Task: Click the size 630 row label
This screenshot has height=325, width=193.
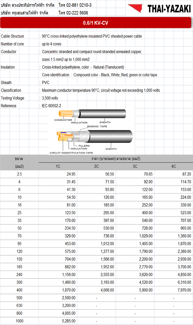Action: click(19, 305)
